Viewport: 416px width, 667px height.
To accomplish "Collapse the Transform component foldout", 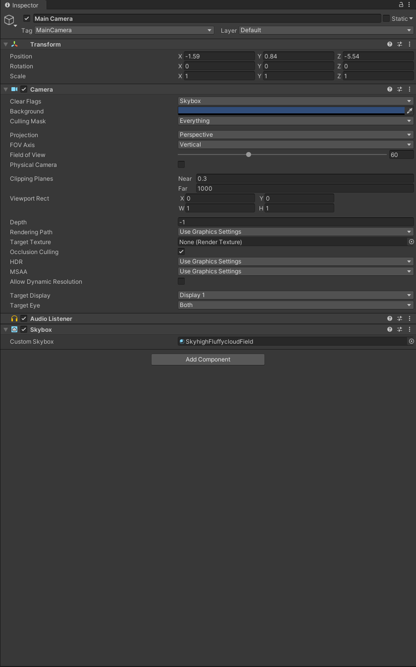I will pos(6,44).
